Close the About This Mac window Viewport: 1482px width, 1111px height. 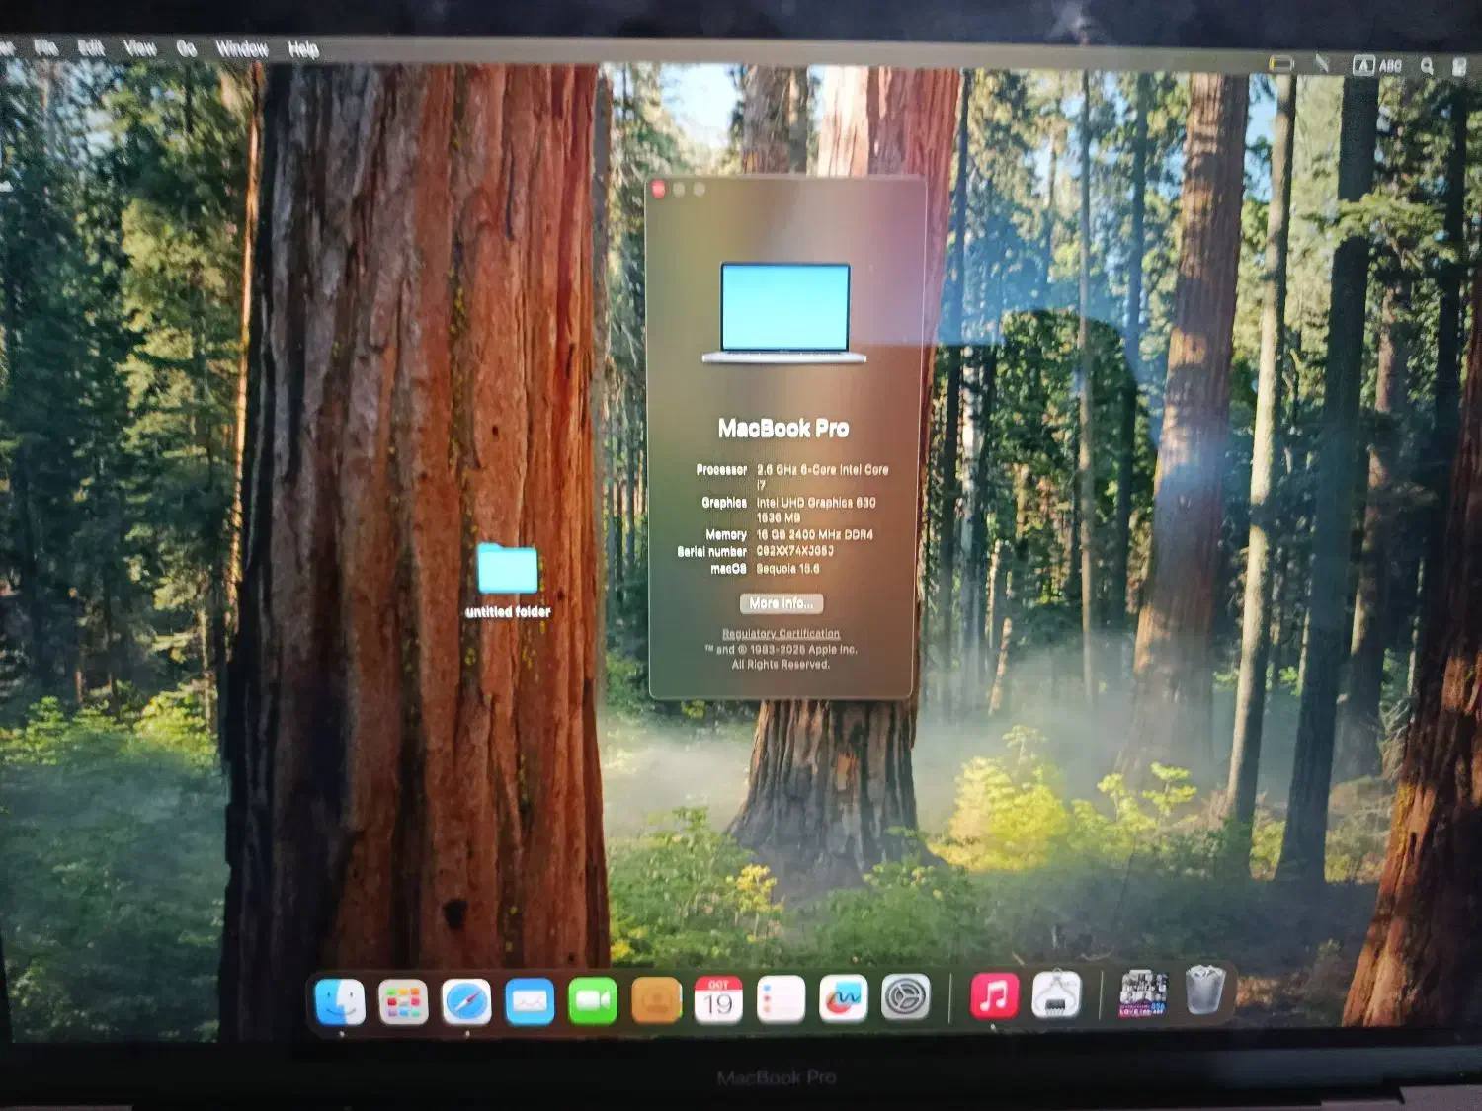pos(659,188)
